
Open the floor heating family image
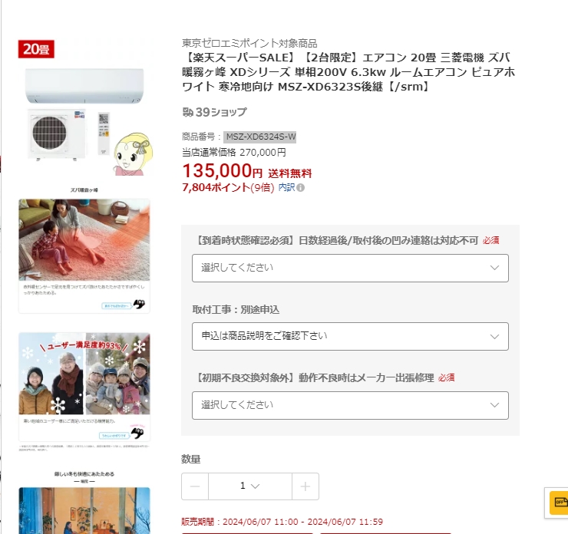[84, 256]
